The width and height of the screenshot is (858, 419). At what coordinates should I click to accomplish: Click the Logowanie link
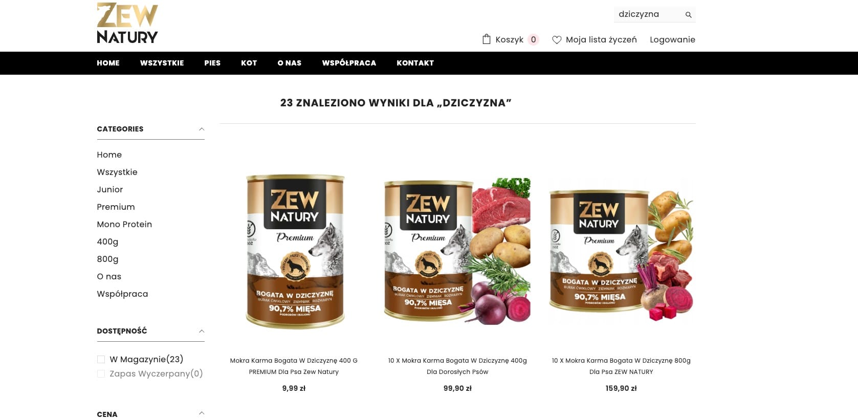click(x=672, y=39)
